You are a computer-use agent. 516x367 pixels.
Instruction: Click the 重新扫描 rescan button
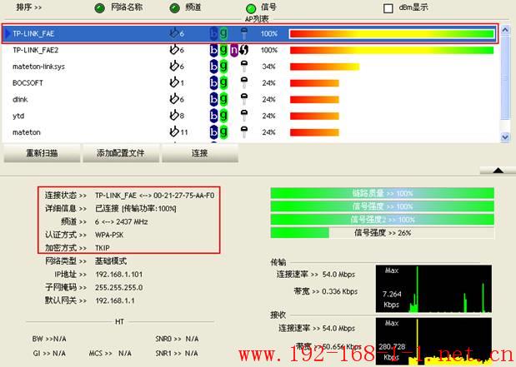coord(42,153)
